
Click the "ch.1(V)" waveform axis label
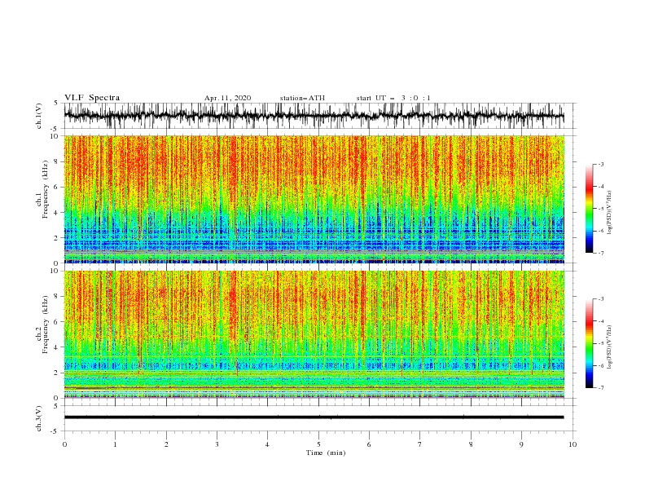tap(39, 116)
